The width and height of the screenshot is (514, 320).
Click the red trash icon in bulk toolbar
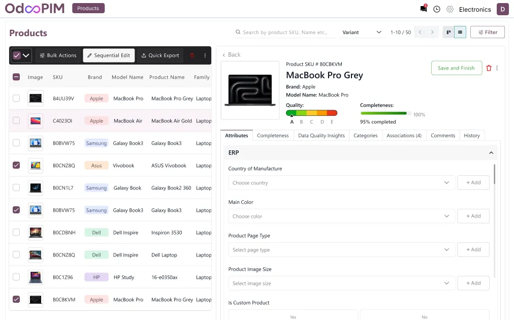click(192, 55)
